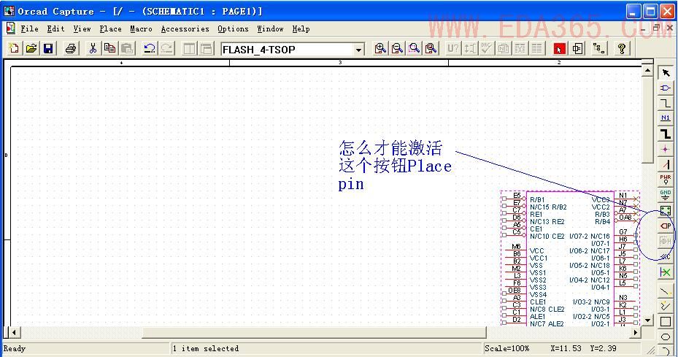Pick the Place Polyline tool
678x357 pixels.
click(666, 307)
